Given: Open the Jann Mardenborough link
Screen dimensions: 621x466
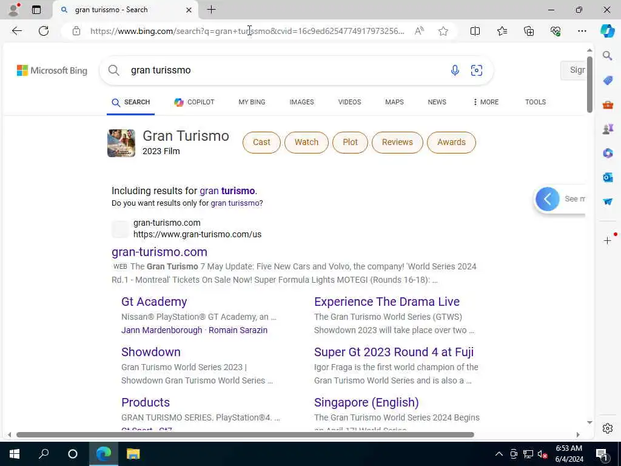Looking at the screenshot, I should (161, 331).
